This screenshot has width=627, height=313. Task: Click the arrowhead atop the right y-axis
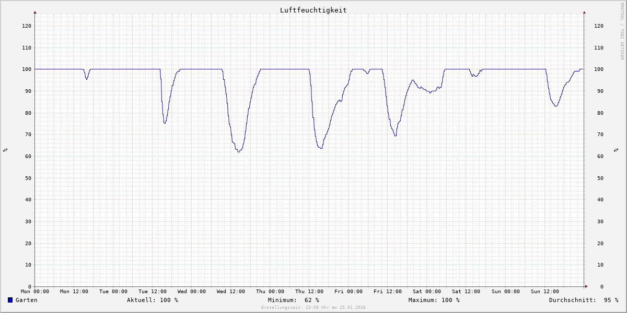point(584,12)
